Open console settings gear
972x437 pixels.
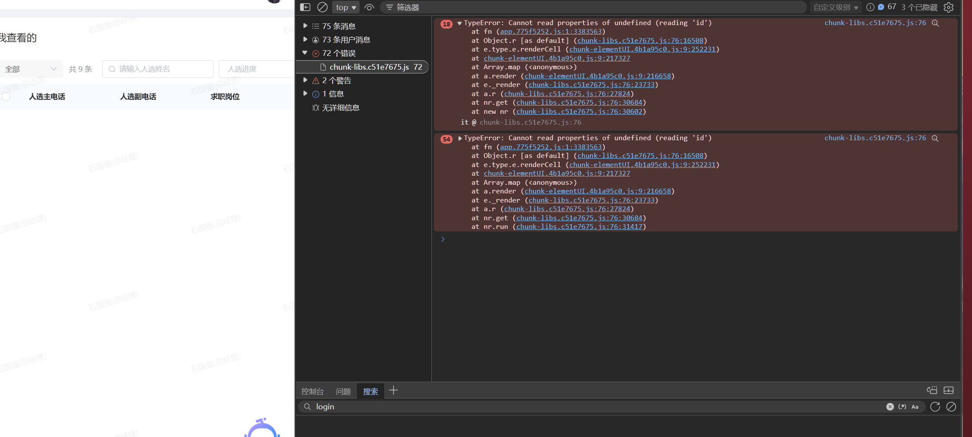[949, 7]
